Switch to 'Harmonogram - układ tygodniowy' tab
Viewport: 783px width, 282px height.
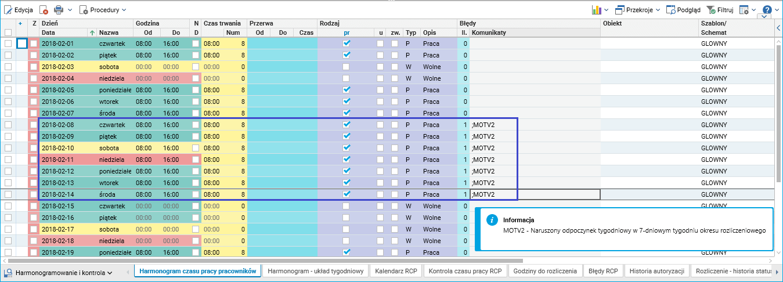(315, 271)
